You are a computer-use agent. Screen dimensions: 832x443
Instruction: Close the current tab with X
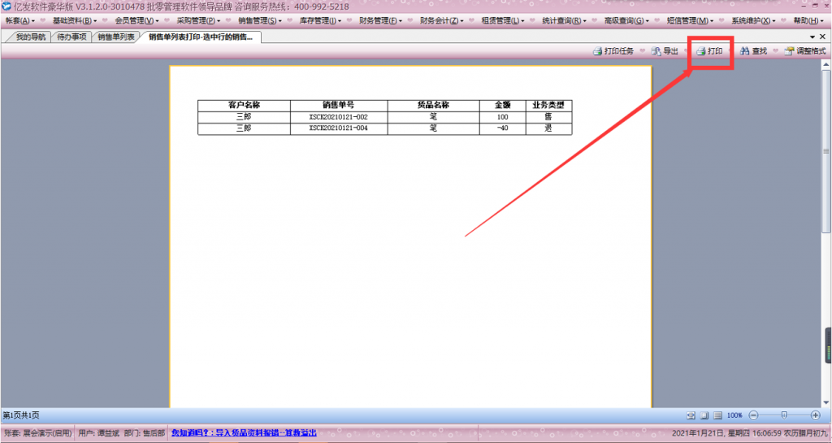click(822, 37)
